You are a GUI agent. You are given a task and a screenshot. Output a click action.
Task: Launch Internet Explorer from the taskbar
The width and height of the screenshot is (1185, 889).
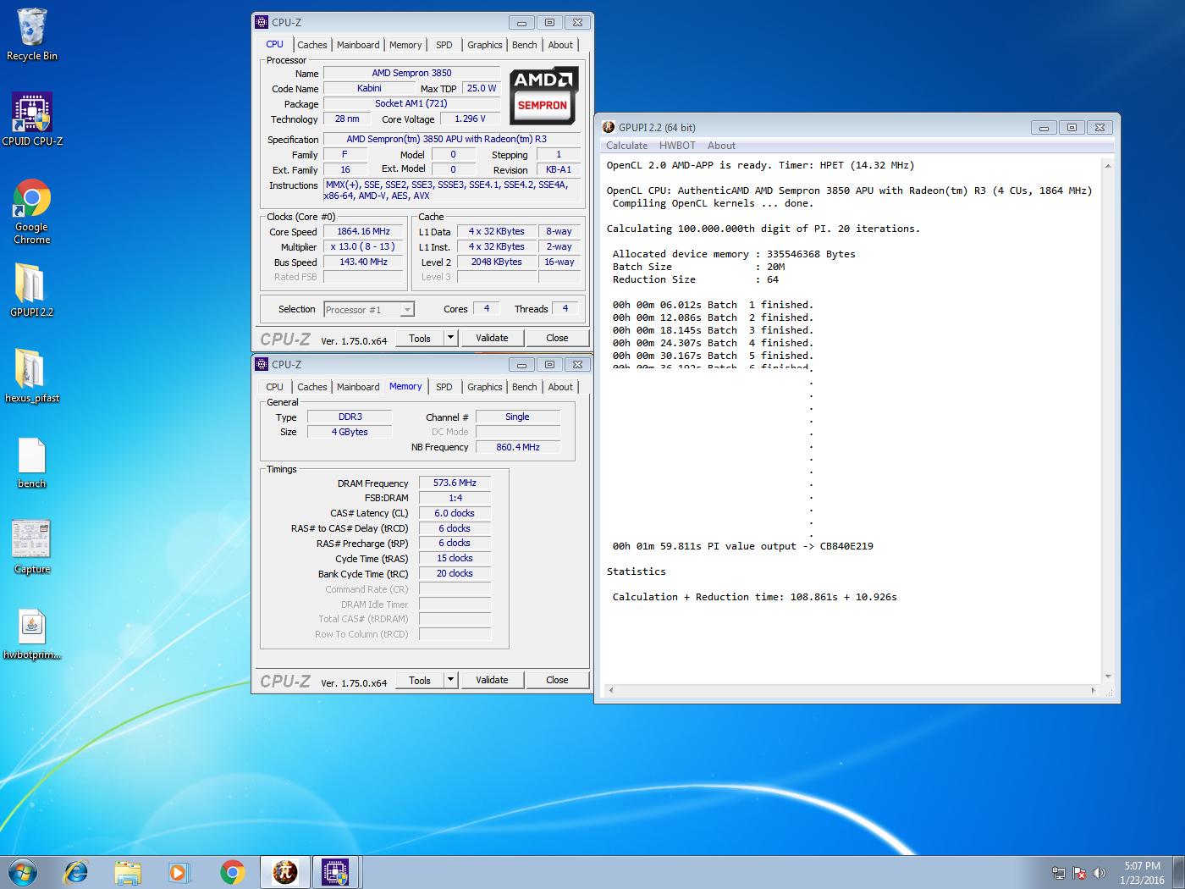click(76, 872)
